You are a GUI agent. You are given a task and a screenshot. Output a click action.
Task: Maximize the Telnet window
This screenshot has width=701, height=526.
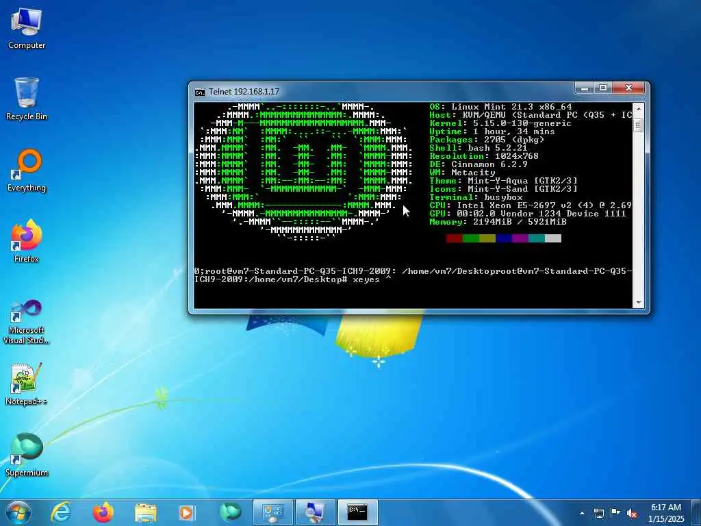point(602,88)
